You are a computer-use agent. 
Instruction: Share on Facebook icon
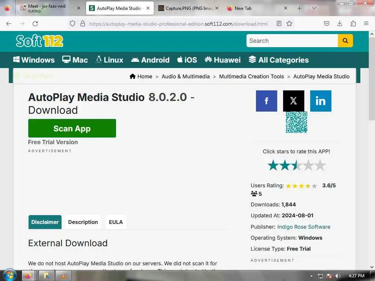(x=267, y=101)
